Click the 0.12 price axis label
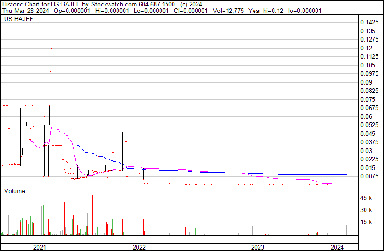This screenshot has width=384, height=251. pyautogui.click(x=366, y=49)
